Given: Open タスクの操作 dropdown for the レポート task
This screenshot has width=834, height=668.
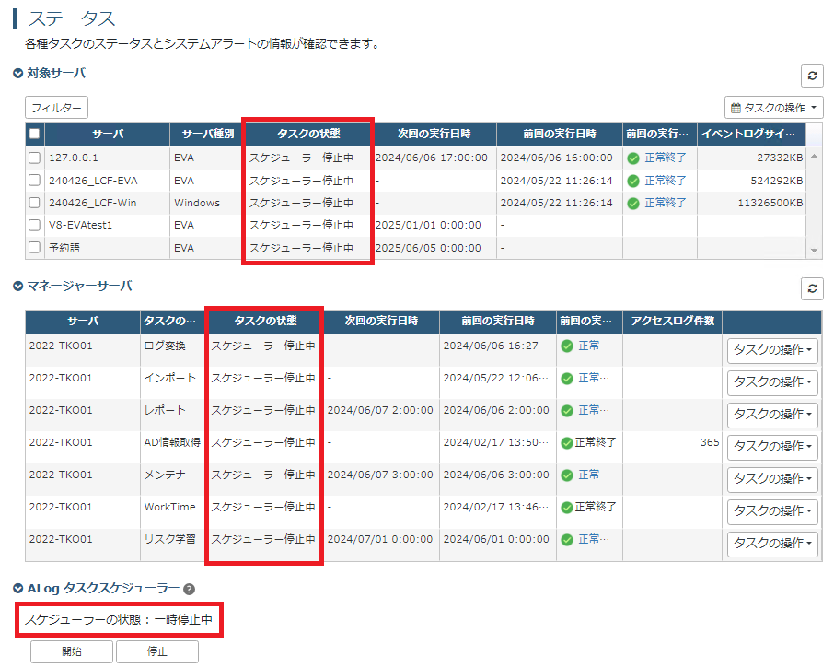Looking at the screenshot, I should click(772, 415).
